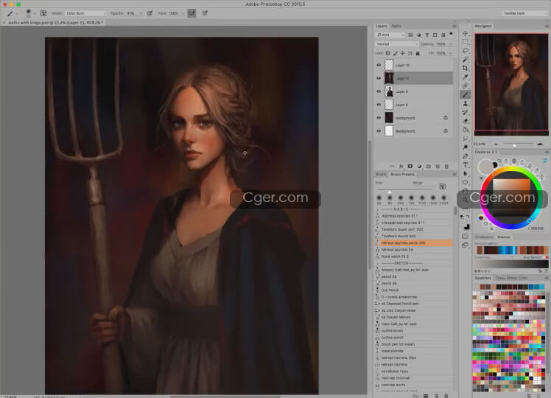Select the Zoom tool in toolbar

(x=466, y=200)
